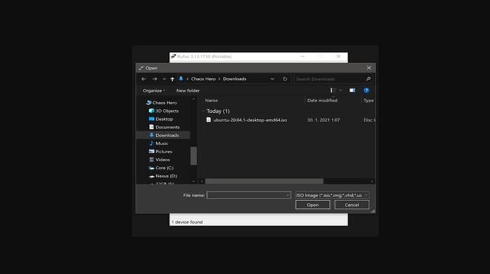Change the view layout icon
Screen dimensions: 490x274
point(333,90)
